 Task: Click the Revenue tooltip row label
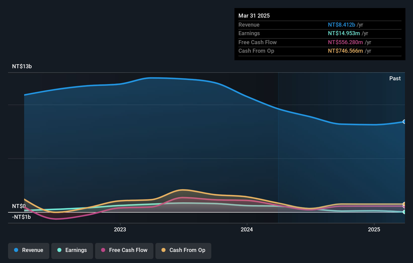coord(249,25)
